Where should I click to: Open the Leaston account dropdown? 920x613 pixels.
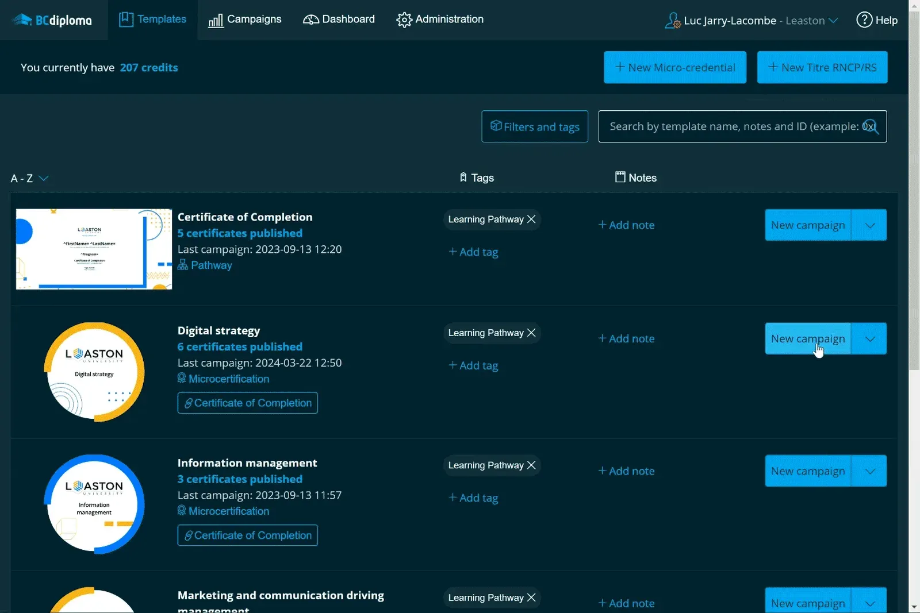click(811, 21)
